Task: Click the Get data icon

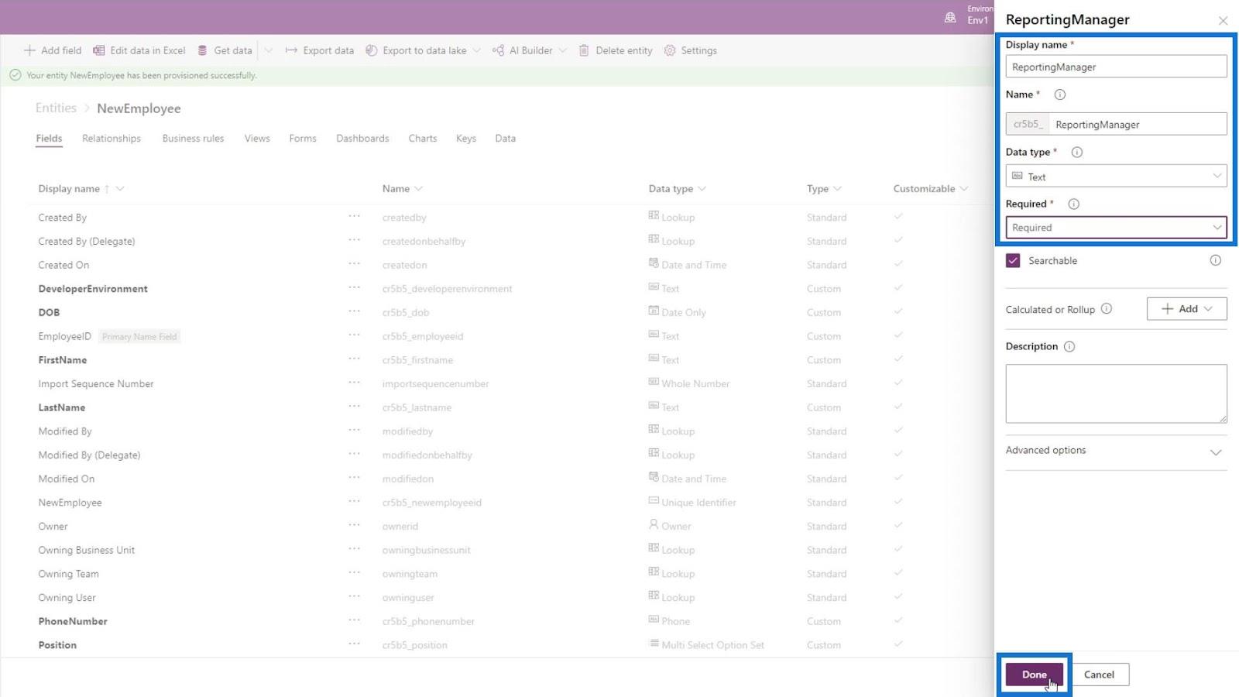Action: pyautogui.click(x=202, y=50)
